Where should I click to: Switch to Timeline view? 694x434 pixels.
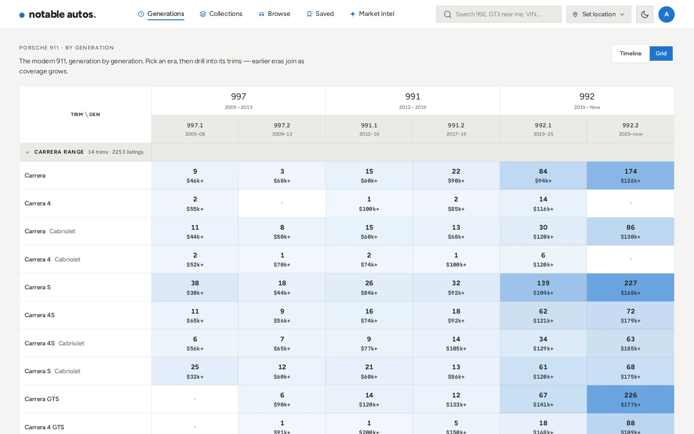tap(630, 54)
